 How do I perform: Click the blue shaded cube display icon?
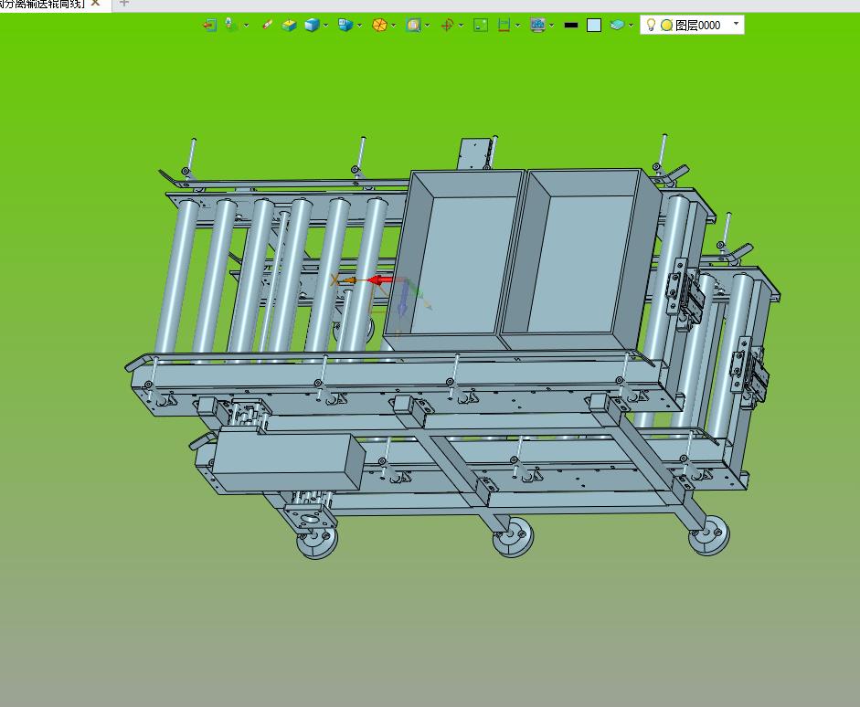(x=312, y=26)
